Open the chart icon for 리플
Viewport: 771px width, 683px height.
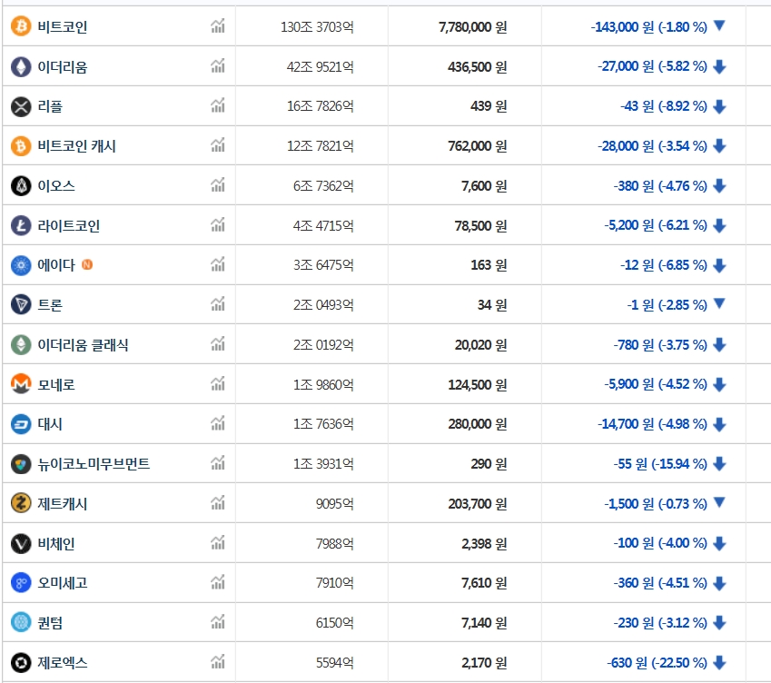click(x=218, y=105)
